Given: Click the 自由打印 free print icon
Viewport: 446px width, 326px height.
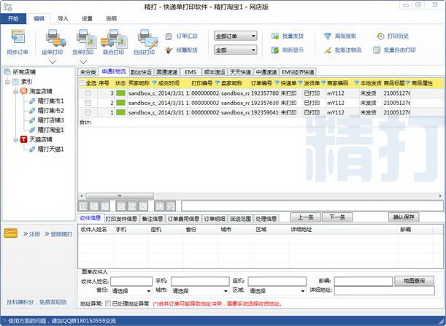Looking at the screenshot, I should [x=147, y=38].
